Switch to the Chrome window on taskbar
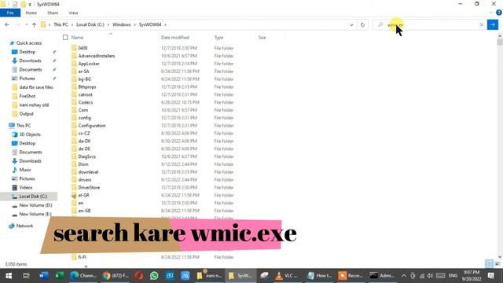 (x=116, y=276)
